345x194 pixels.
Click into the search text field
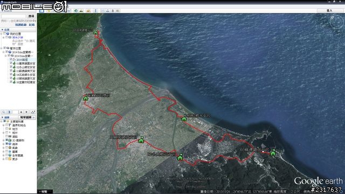coord(13,16)
